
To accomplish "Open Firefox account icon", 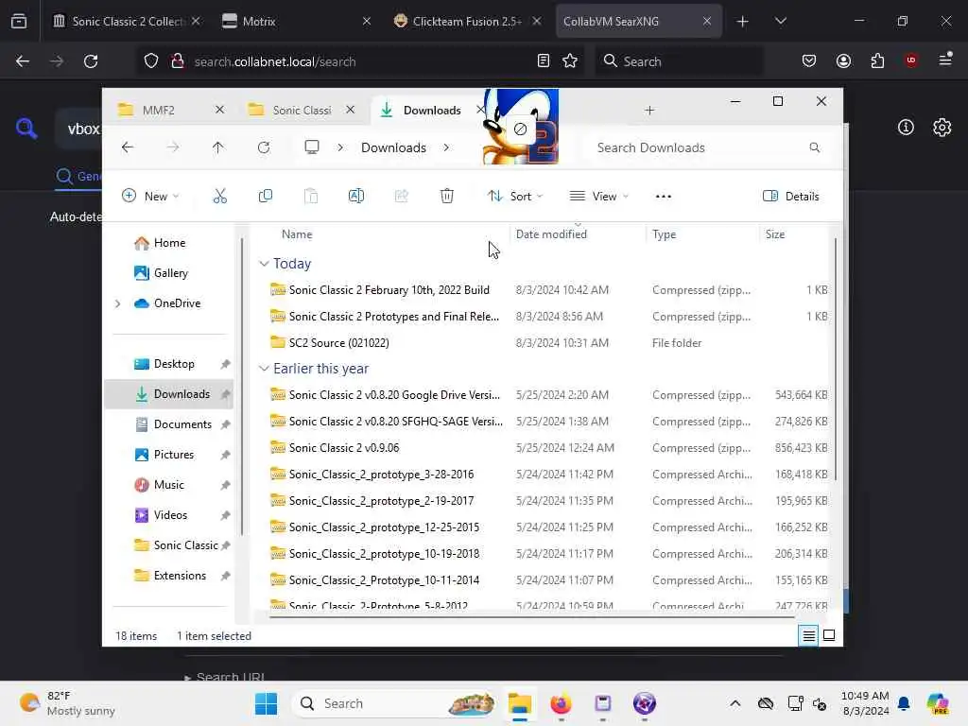I will point(844,60).
